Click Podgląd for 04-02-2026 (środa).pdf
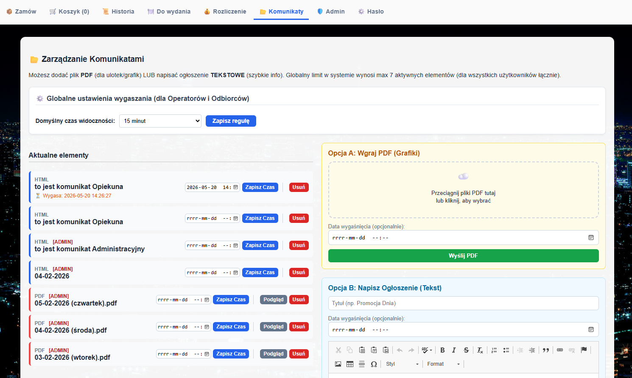The image size is (632, 378). [274, 327]
